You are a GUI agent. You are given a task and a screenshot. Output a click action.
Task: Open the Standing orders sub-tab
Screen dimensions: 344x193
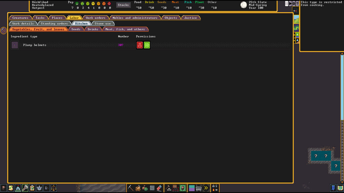tap(54, 23)
